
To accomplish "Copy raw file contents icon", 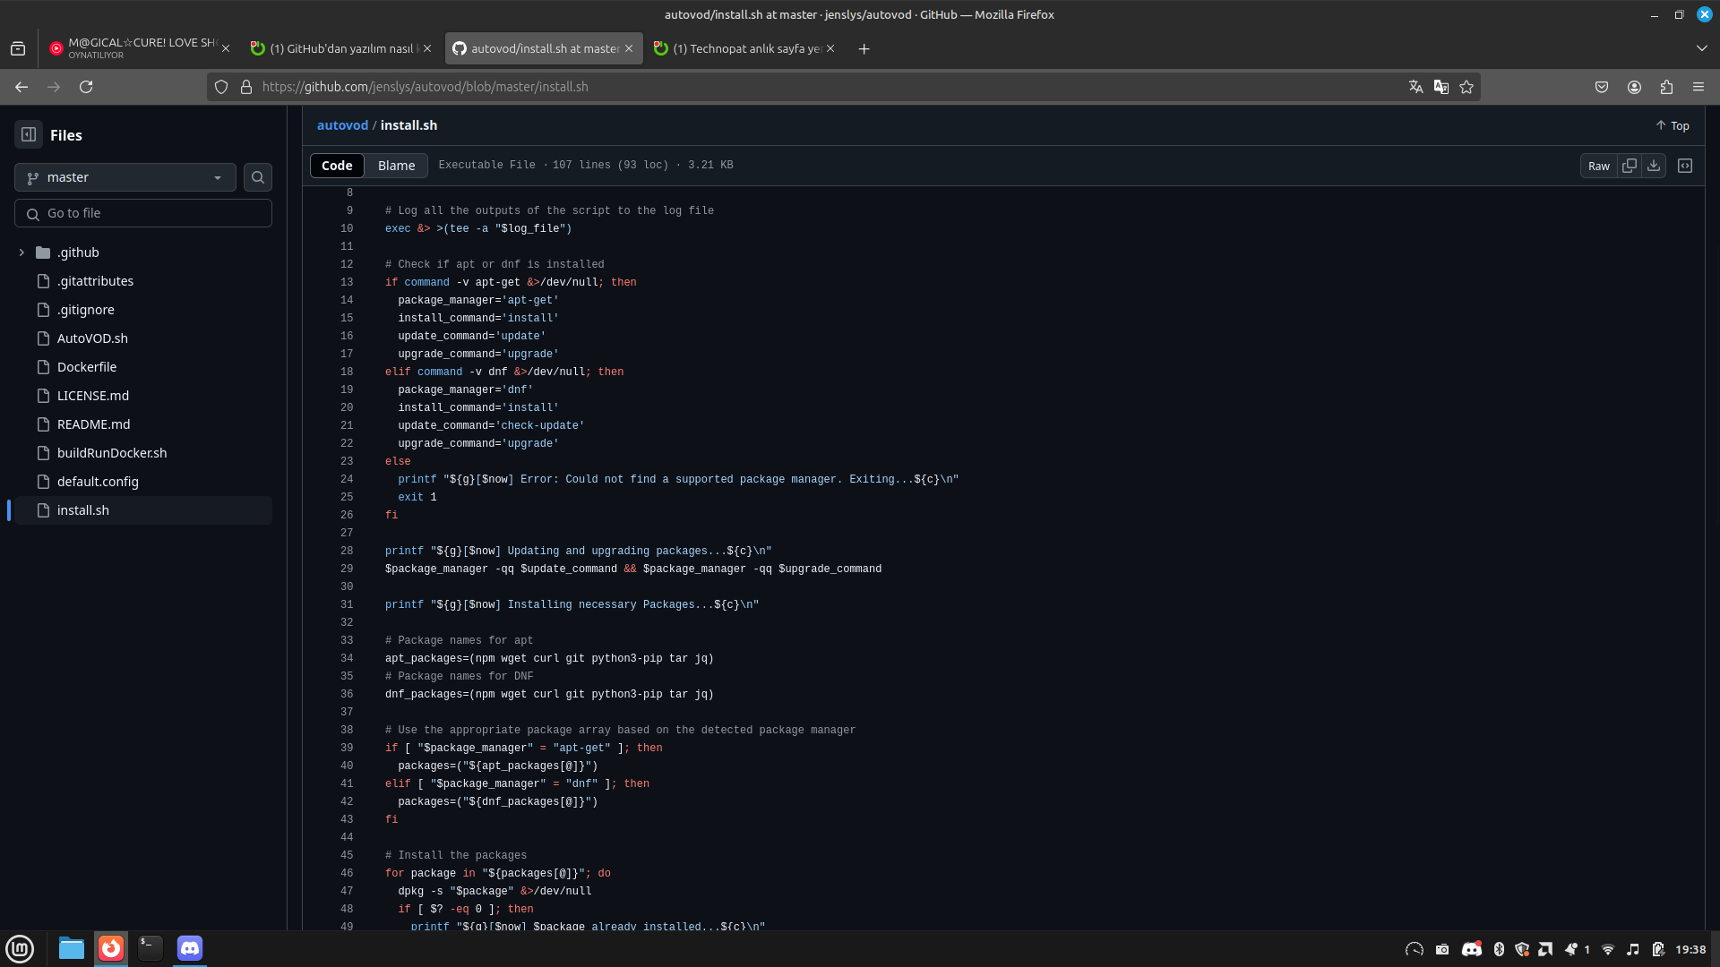I will pos(1630,166).
